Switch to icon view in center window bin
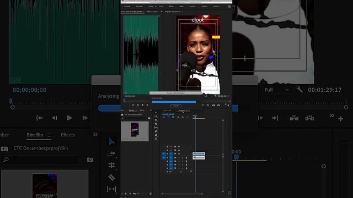The image size is (353, 198). [130, 194]
